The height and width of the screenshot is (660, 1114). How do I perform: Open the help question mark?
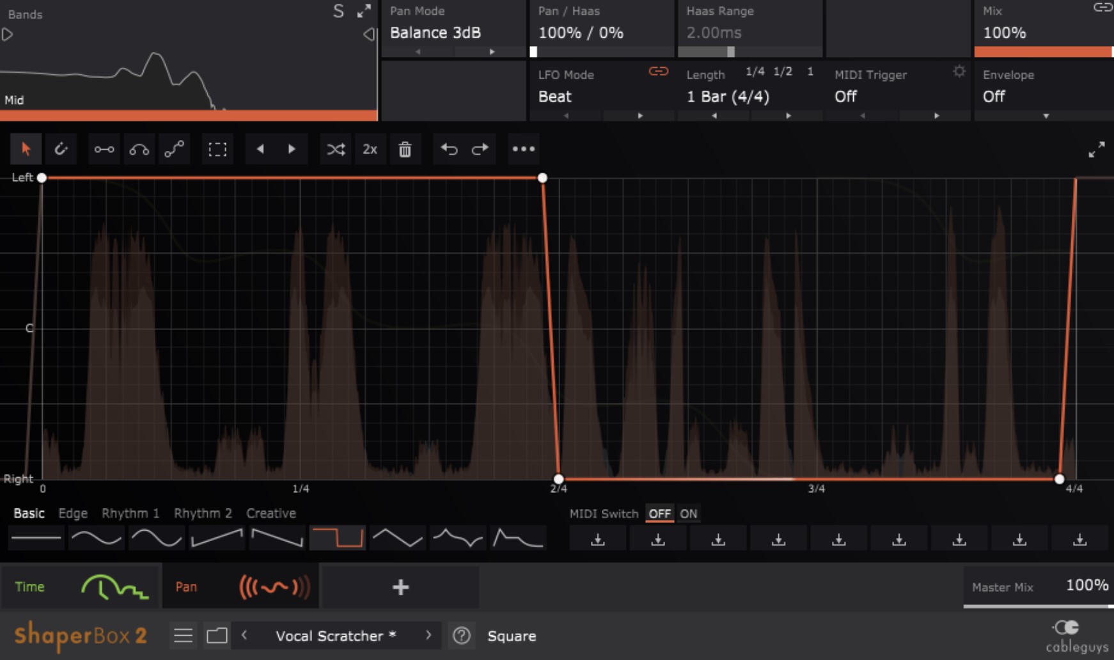pos(462,636)
